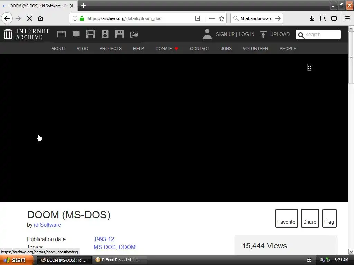Click the Share button
354x265 pixels.
(x=310, y=218)
